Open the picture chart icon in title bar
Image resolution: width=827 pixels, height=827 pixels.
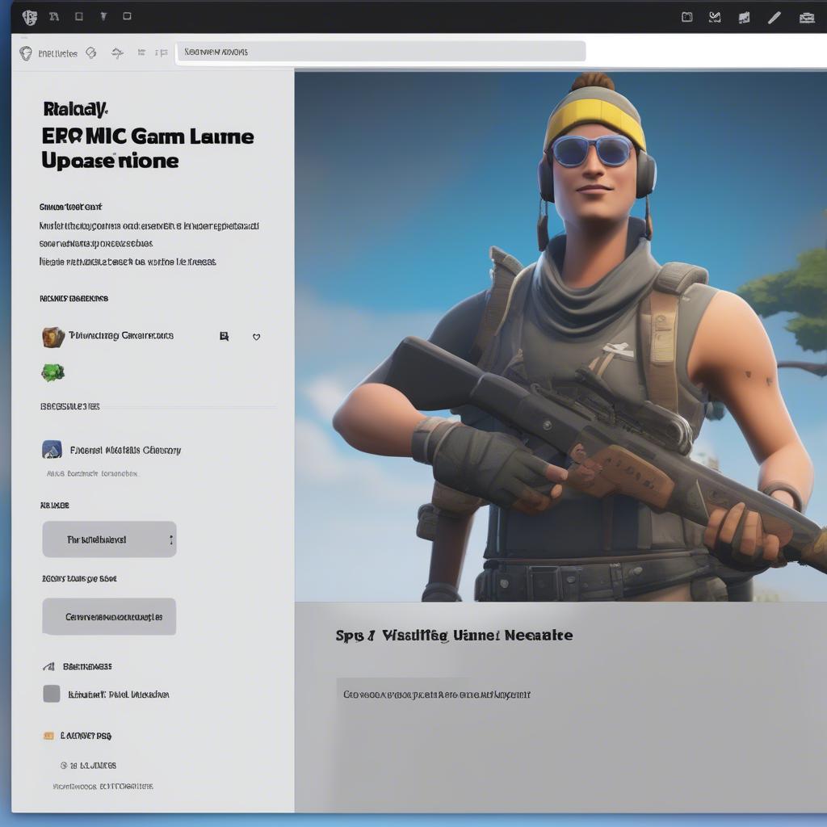point(744,18)
